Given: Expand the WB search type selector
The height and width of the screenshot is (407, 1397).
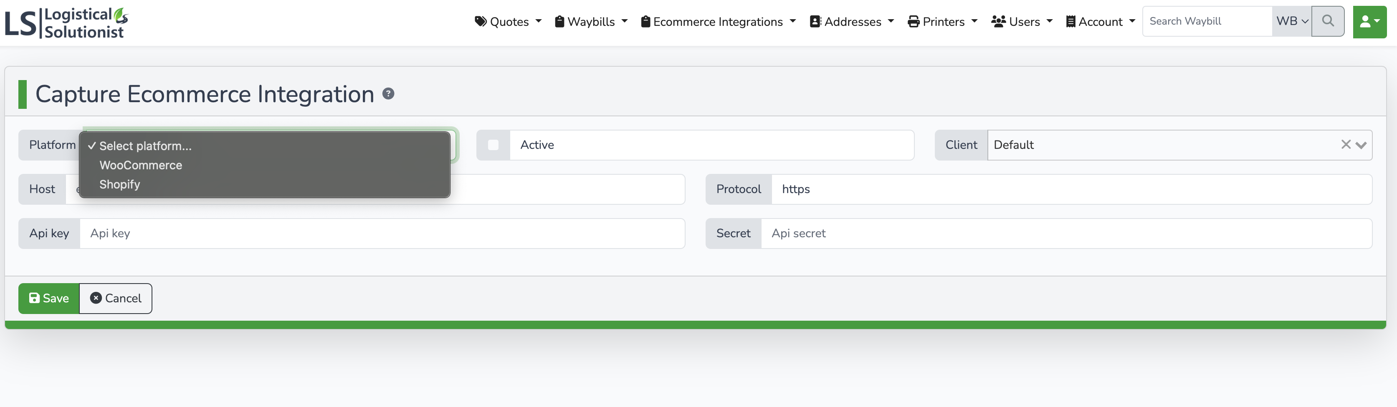Looking at the screenshot, I should [1291, 21].
